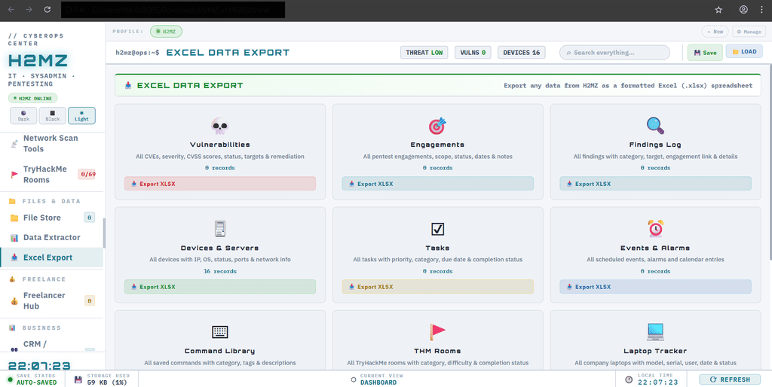Click the Search everything field
Screen dimensions: 772x387
click(614, 53)
